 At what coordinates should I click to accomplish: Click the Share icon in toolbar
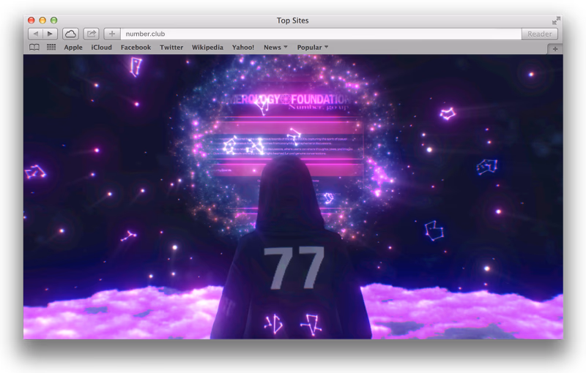92,34
